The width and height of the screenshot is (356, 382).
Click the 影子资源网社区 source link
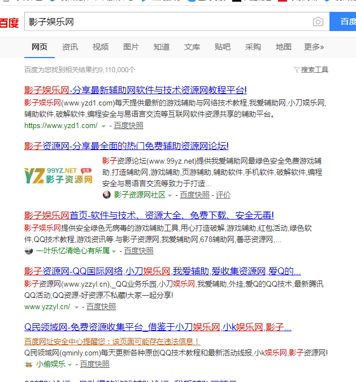coord(140,195)
